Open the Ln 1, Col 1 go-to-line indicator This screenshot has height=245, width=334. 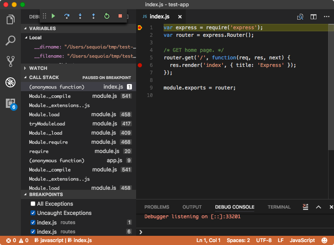(208, 240)
